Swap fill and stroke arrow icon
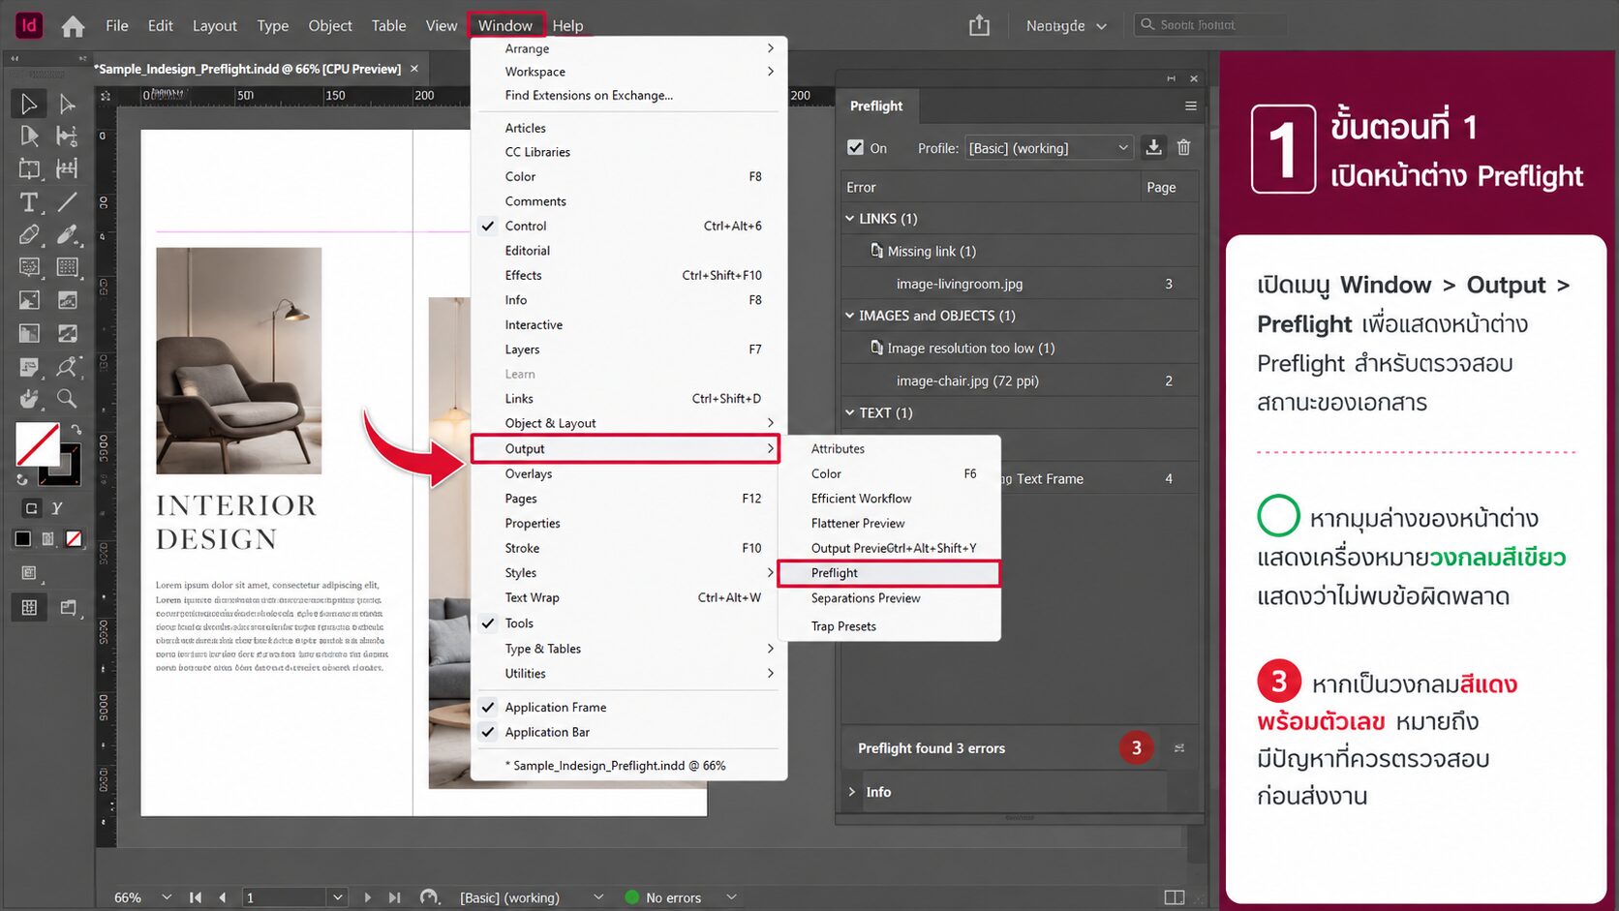Viewport: 1619px width, 911px height. point(76,429)
